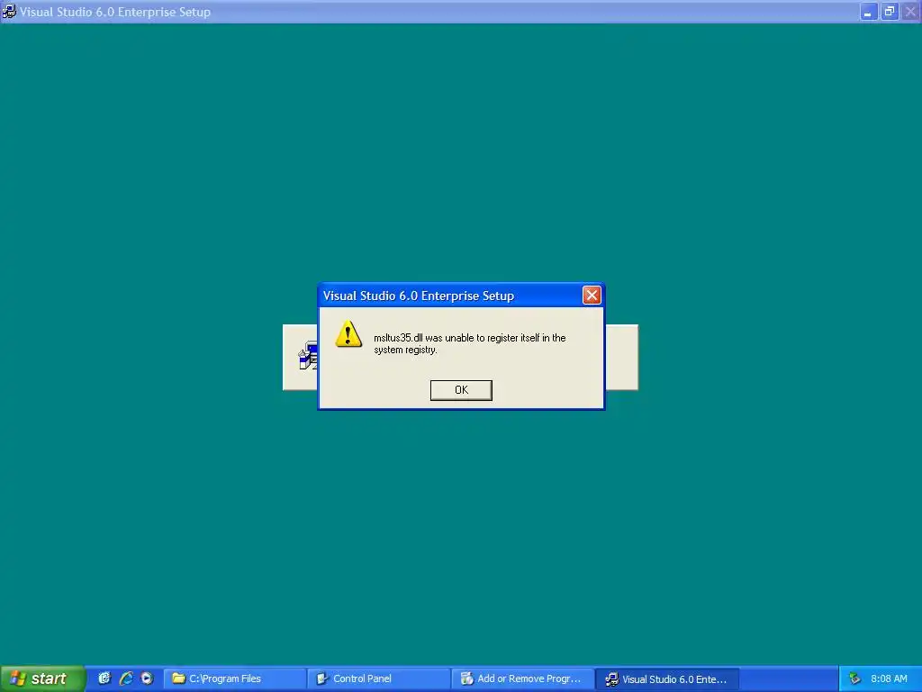Click the 8:08 AM clock

pyautogui.click(x=889, y=679)
